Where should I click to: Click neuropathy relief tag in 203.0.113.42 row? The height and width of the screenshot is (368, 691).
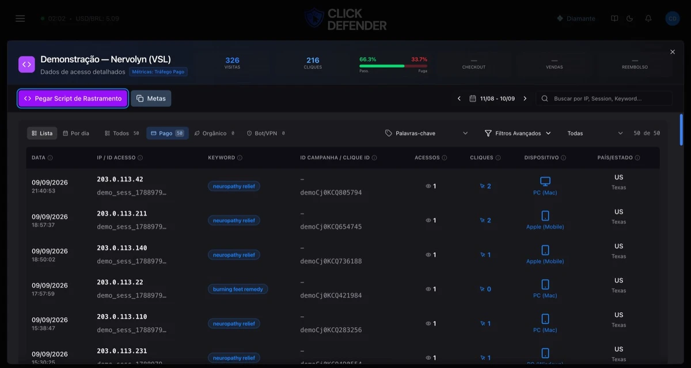234,186
